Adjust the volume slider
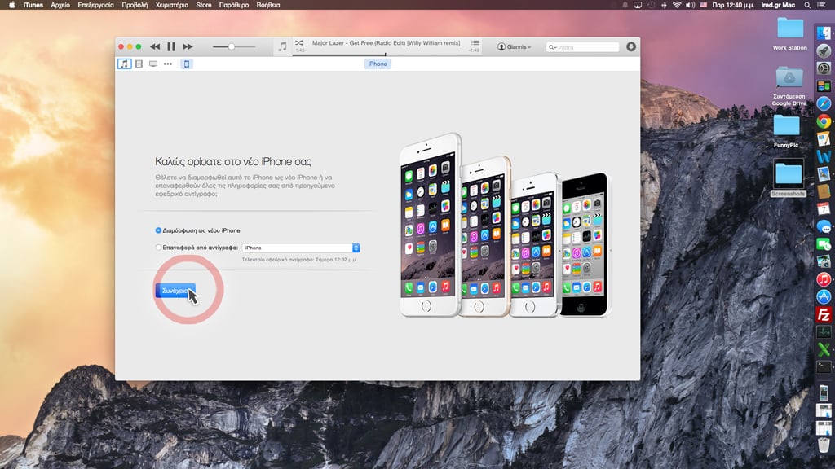The height and width of the screenshot is (469, 835). click(x=232, y=47)
